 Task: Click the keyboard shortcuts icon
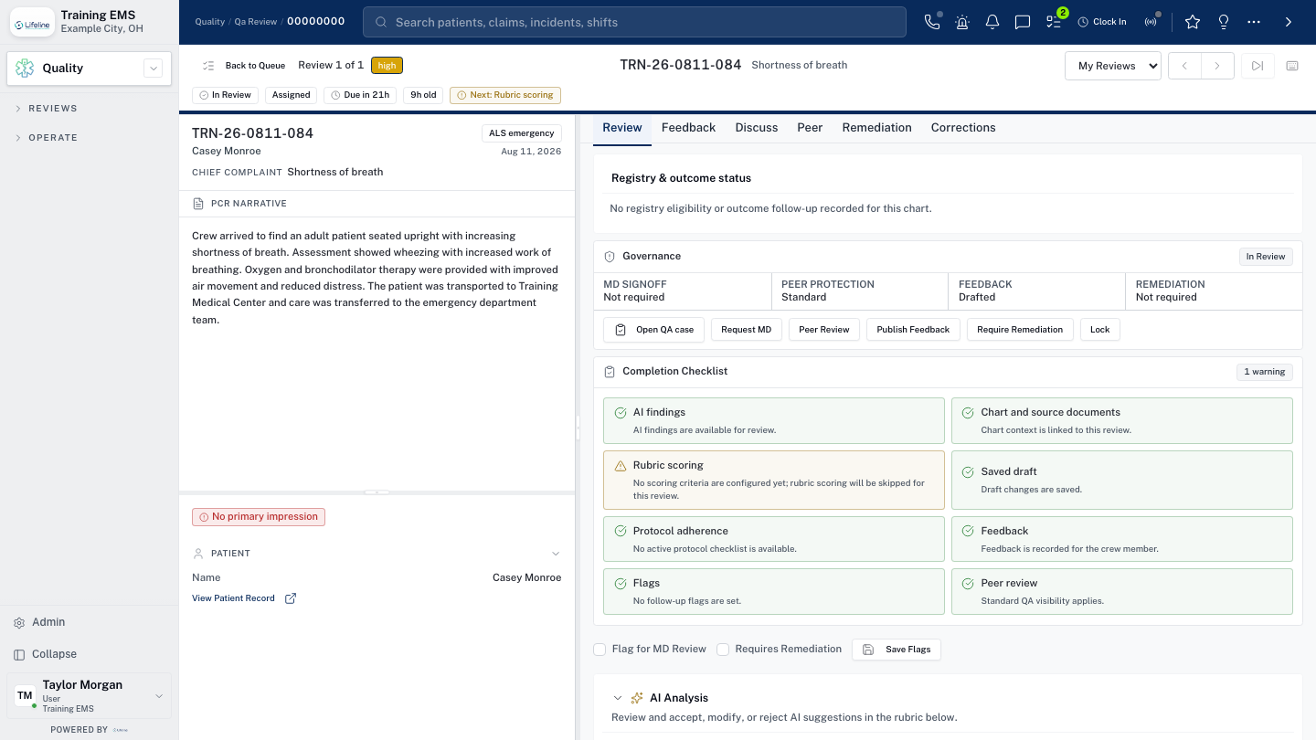point(1292,66)
